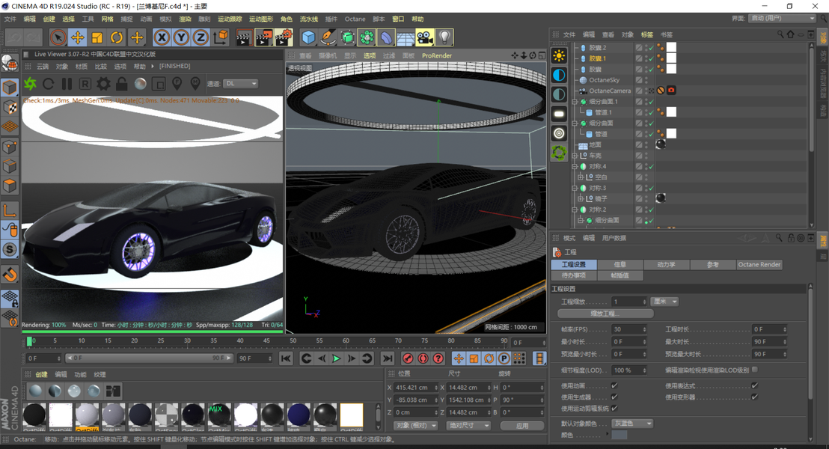Click the Rotate tool icon
This screenshot has width=829, height=449.
click(x=117, y=37)
